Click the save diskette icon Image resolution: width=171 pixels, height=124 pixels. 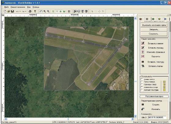coord(12,11)
